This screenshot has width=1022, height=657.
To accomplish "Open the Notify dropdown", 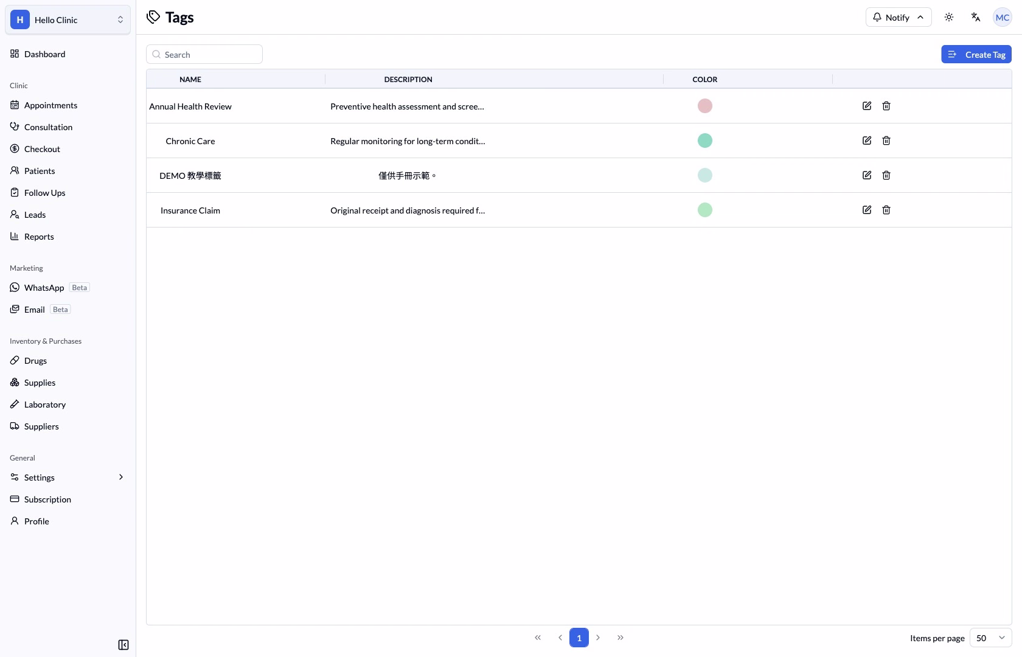I will pyautogui.click(x=899, y=17).
